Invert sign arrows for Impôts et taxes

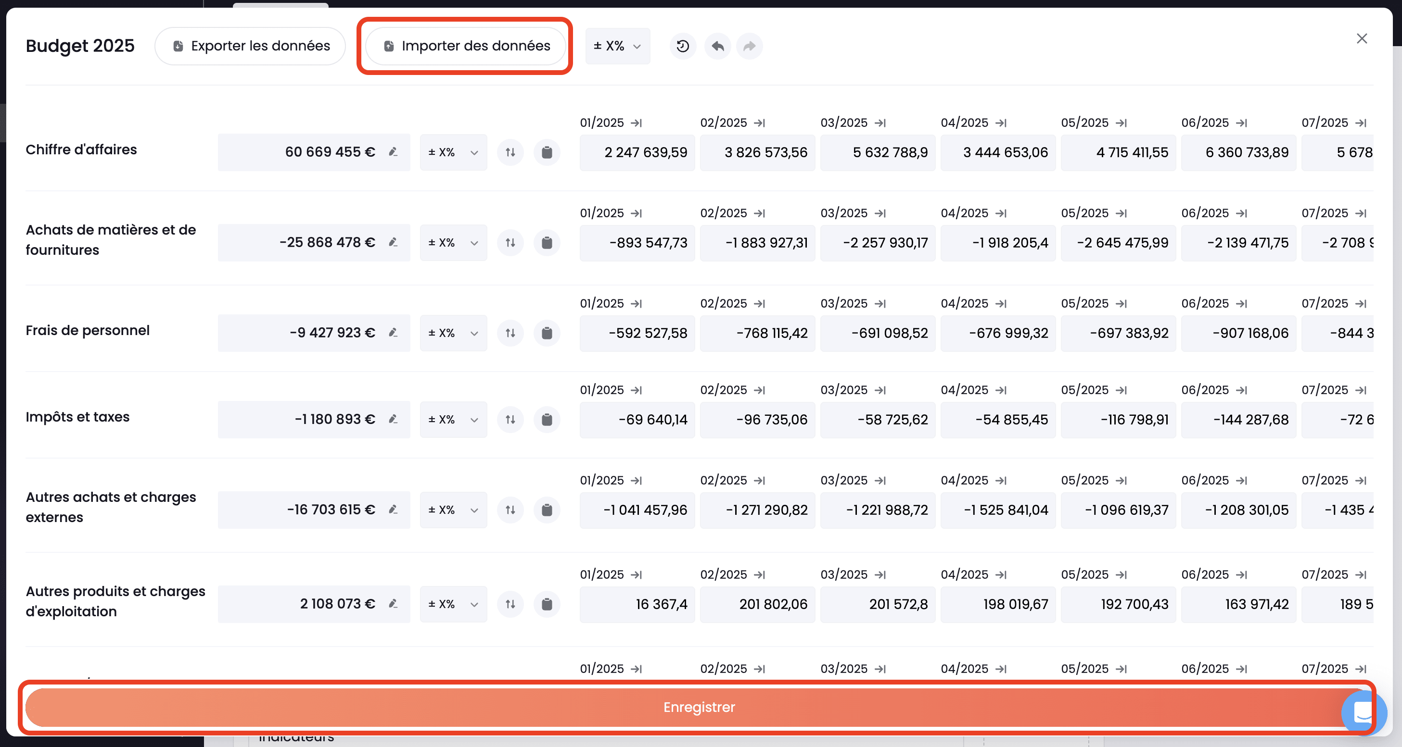point(510,420)
